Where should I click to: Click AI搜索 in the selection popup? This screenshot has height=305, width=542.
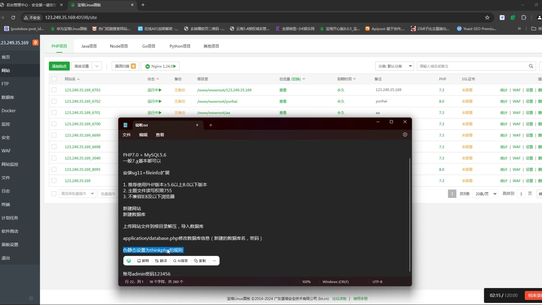(x=180, y=261)
